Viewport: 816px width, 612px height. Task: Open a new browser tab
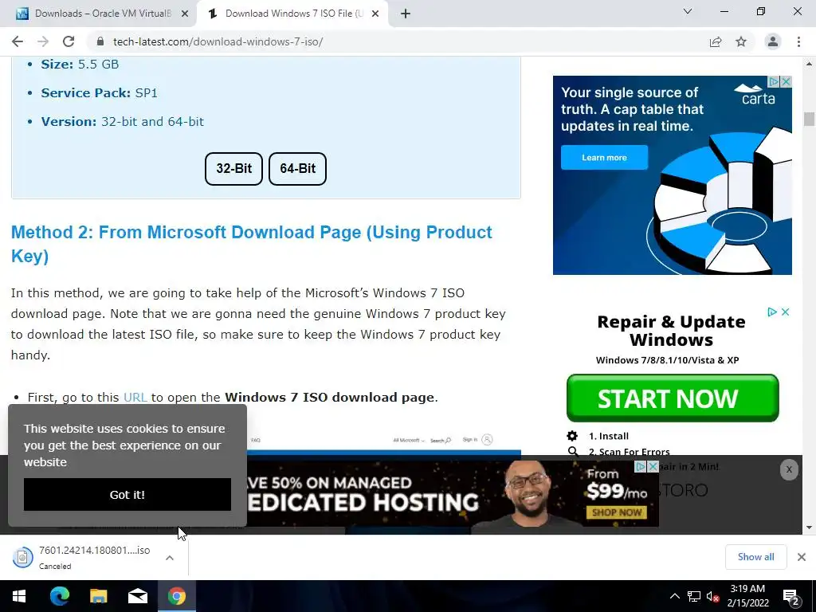click(406, 14)
